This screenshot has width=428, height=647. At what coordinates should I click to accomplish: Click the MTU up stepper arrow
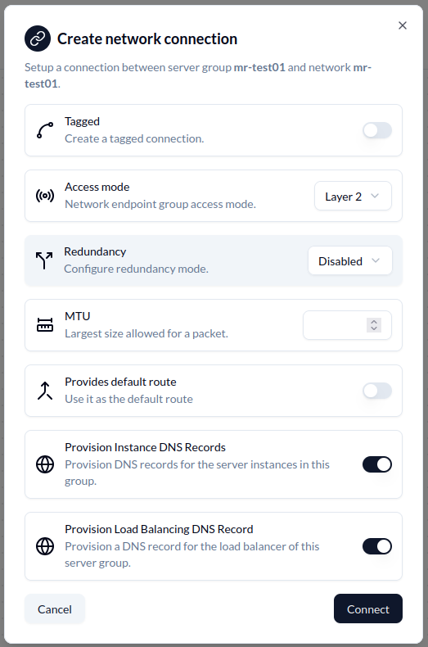(x=374, y=322)
